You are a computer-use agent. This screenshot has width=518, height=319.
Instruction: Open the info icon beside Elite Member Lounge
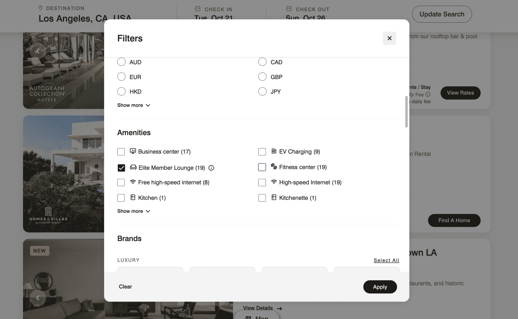(x=211, y=168)
